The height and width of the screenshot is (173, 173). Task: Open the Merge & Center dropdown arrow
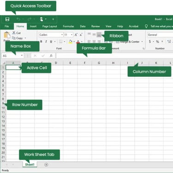142,42
